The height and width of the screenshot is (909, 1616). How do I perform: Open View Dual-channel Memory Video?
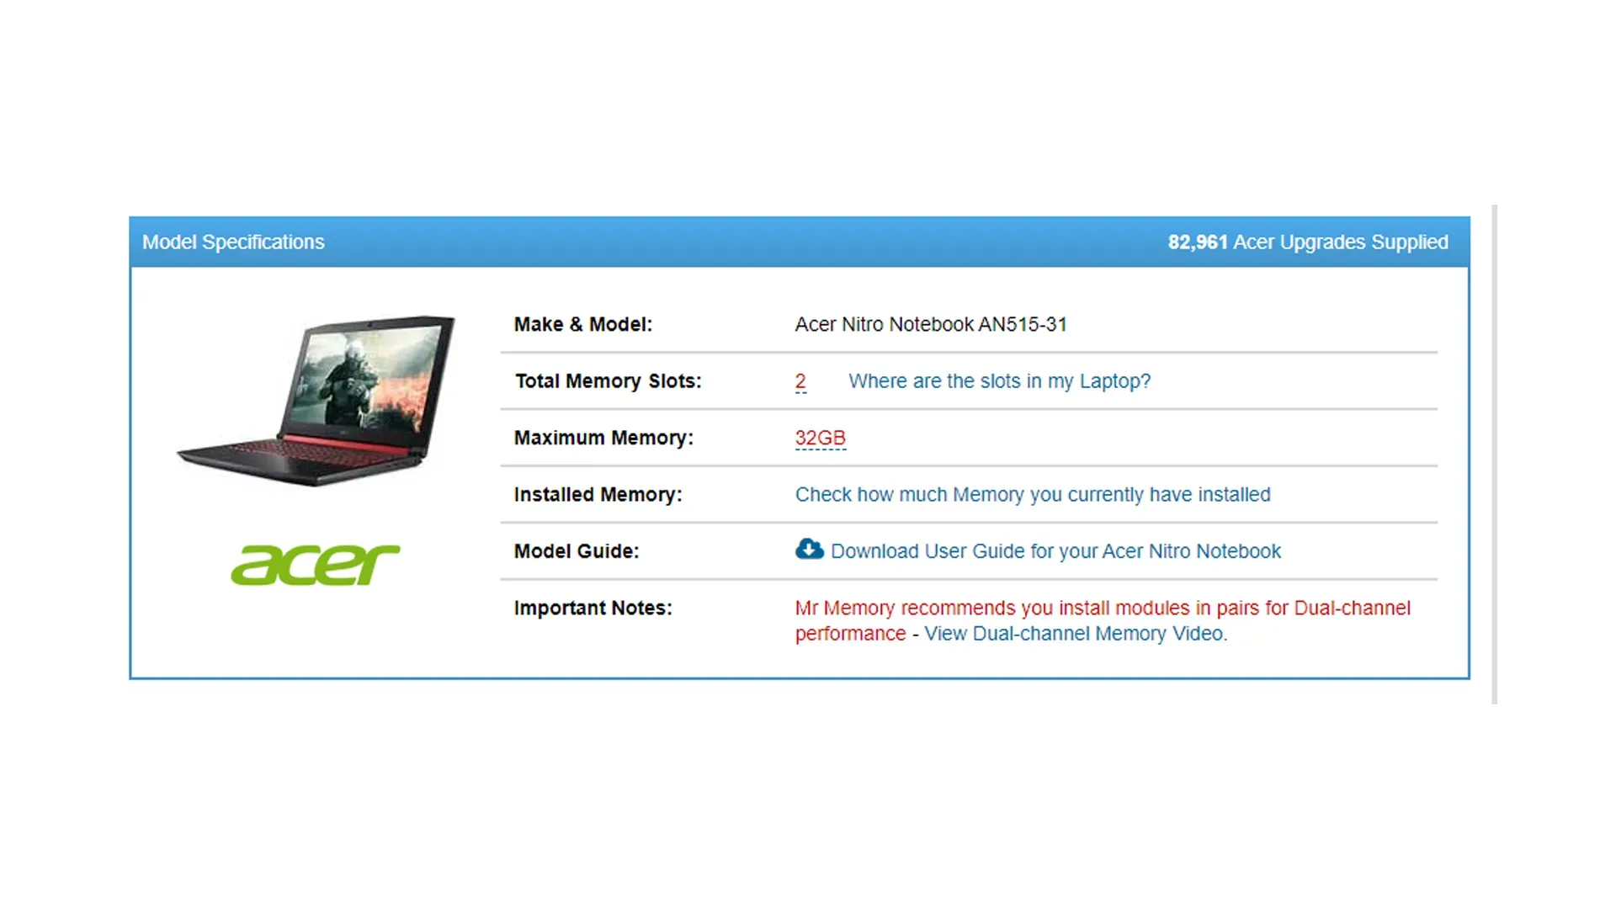(x=1073, y=634)
